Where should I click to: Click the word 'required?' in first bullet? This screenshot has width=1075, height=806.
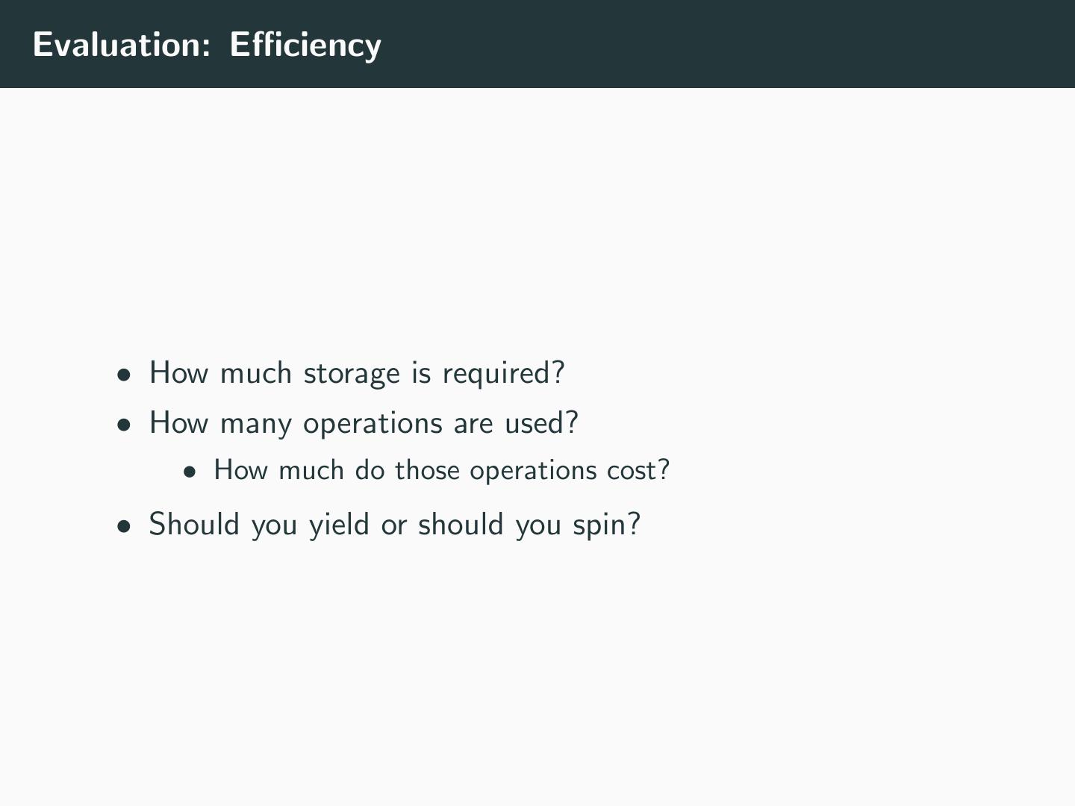503,373
